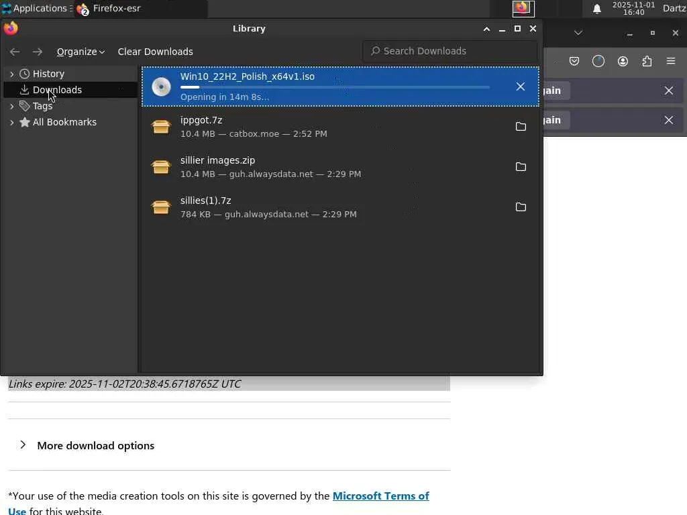Screen dimensions: 687x515
Task: Open containing folder for sillier images.zip
Action: pos(521,167)
